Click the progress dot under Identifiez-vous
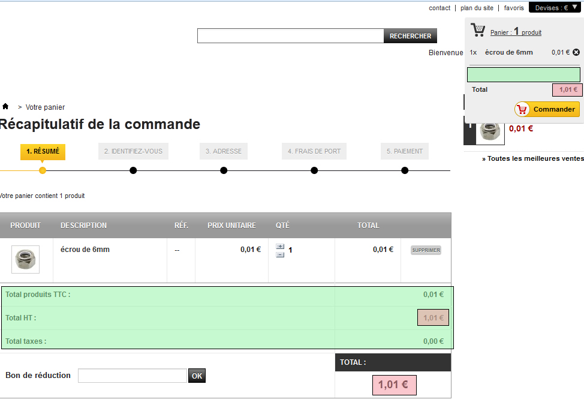 click(133, 170)
